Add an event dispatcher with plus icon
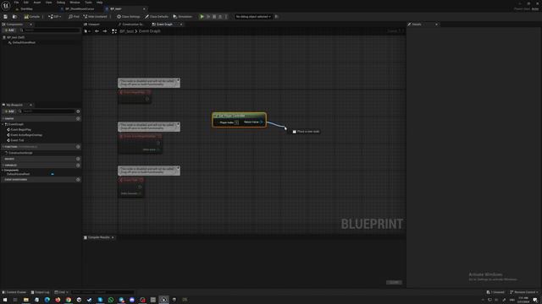The image size is (542, 304). pyautogui.click(x=78, y=180)
